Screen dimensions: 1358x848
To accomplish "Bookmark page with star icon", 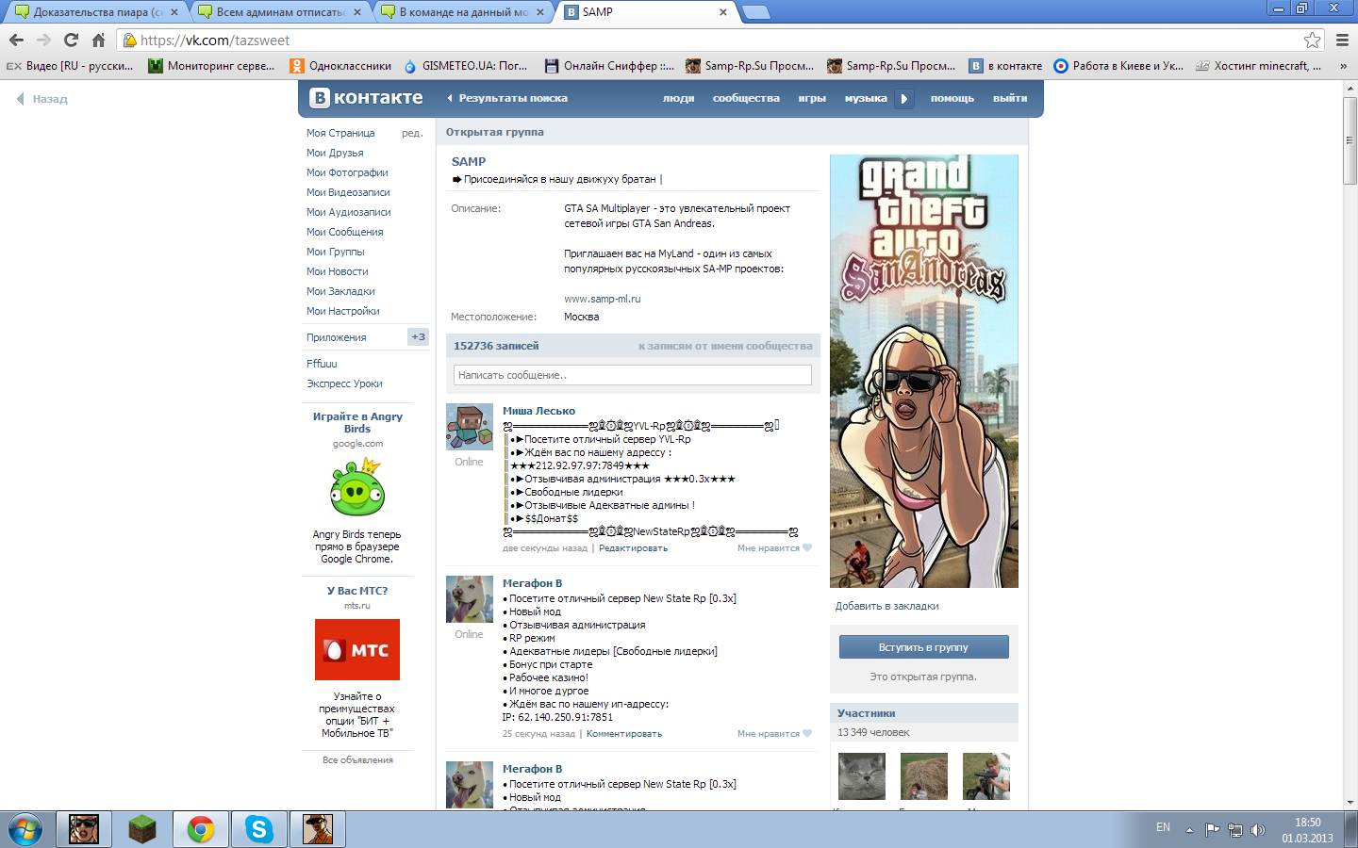I will pos(1312,40).
